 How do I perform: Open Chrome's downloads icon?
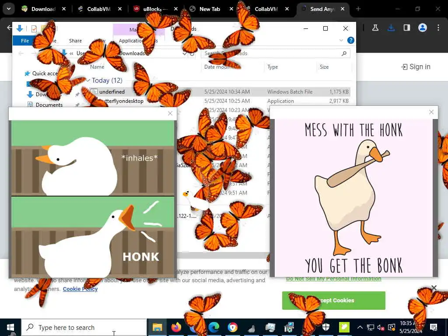tap(391, 28)
